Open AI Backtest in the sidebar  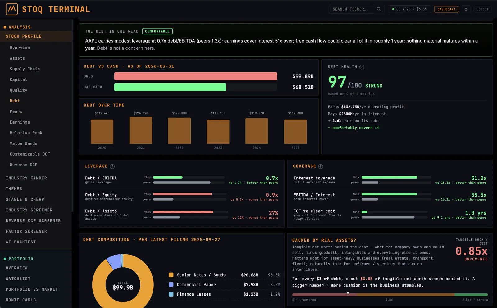[21, 242]
